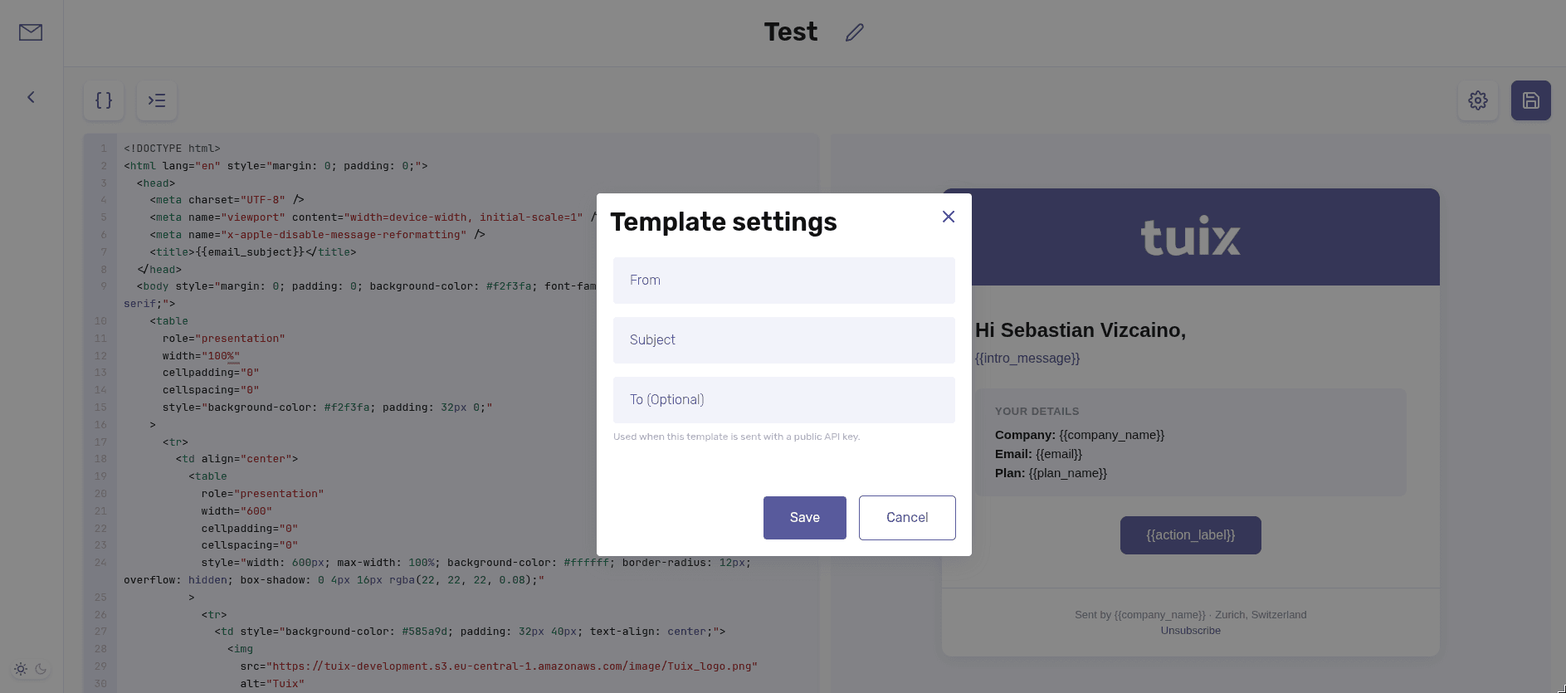Click the API key hint text
The image size is (1566, 693).
737,437
